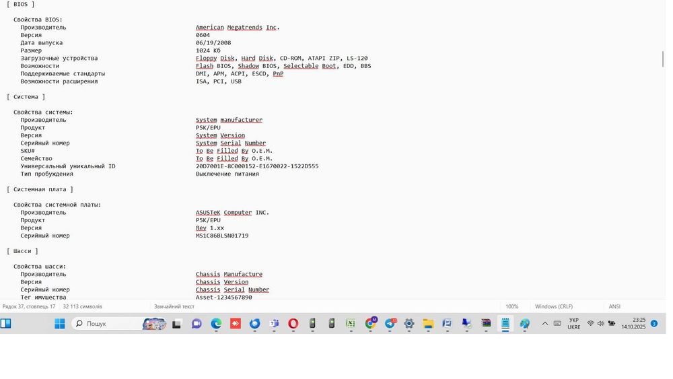
Task: Click the size value 1024 Кб
Action: 208,50
